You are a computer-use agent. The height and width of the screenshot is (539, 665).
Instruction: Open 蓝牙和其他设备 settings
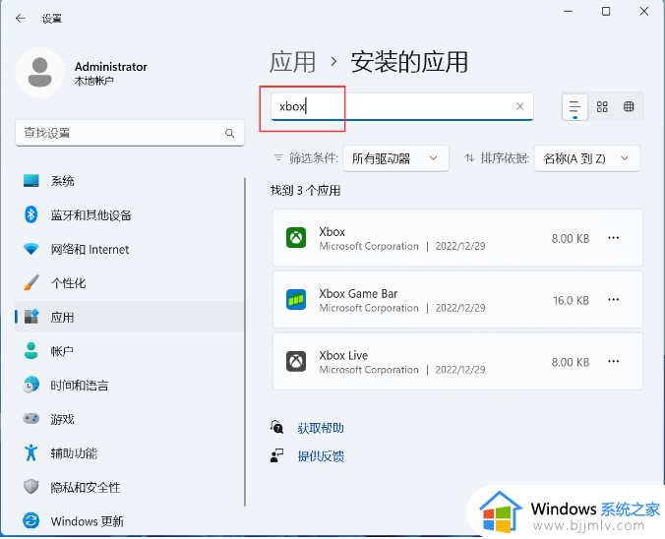click(129, 215)
